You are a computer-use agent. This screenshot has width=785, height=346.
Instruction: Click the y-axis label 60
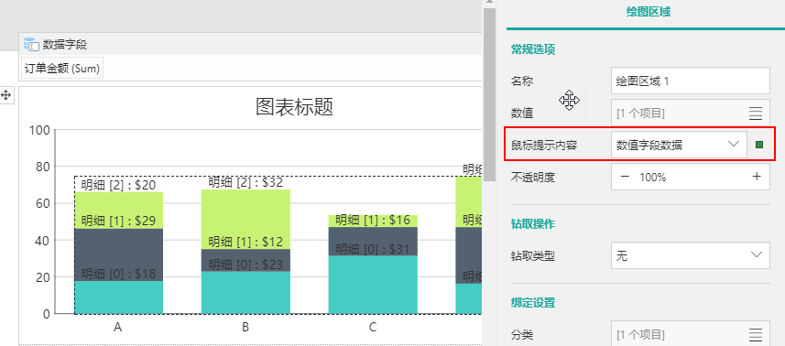[43, 203]
